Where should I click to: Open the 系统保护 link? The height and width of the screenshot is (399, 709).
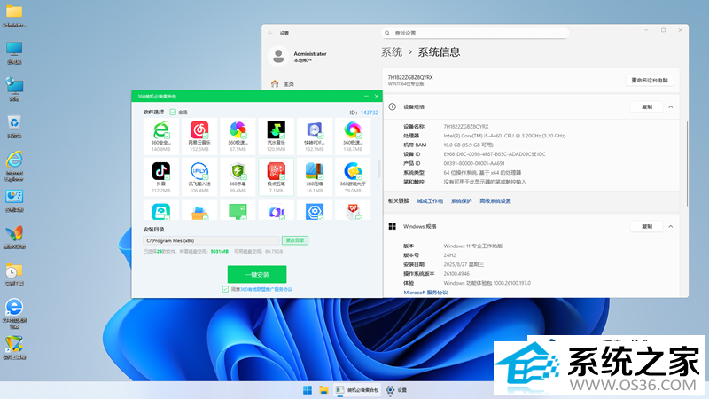461,201
